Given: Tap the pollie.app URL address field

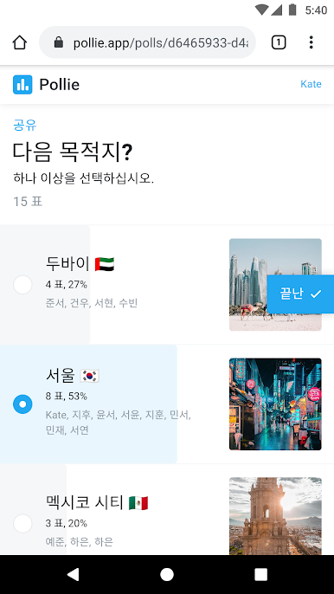Looking at the screenshot, I should tap(147, 42).
